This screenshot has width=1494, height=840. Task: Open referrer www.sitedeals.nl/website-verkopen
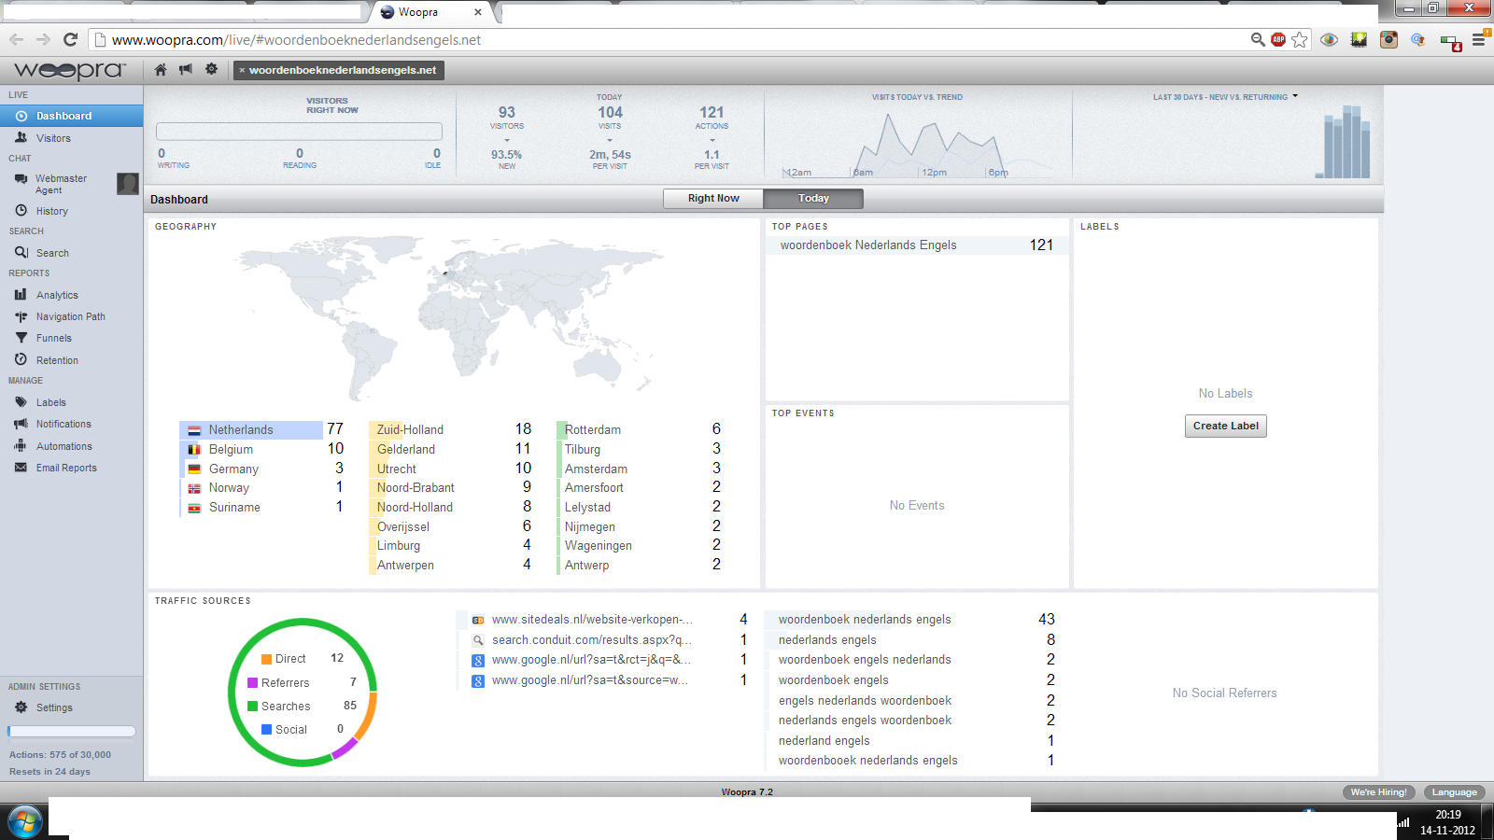592,619
